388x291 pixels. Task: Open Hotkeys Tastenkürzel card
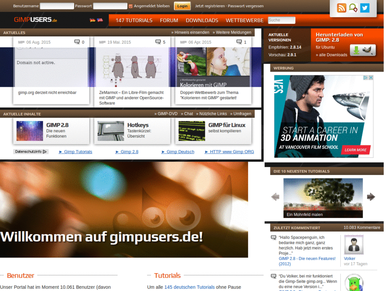pyautogui.click(x=132, y=131)
